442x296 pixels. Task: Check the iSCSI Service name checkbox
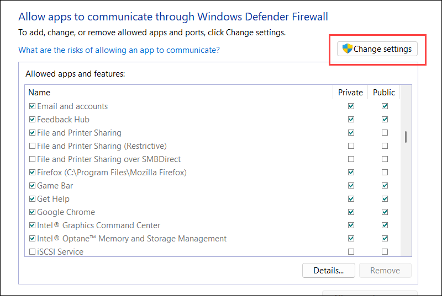33,251
